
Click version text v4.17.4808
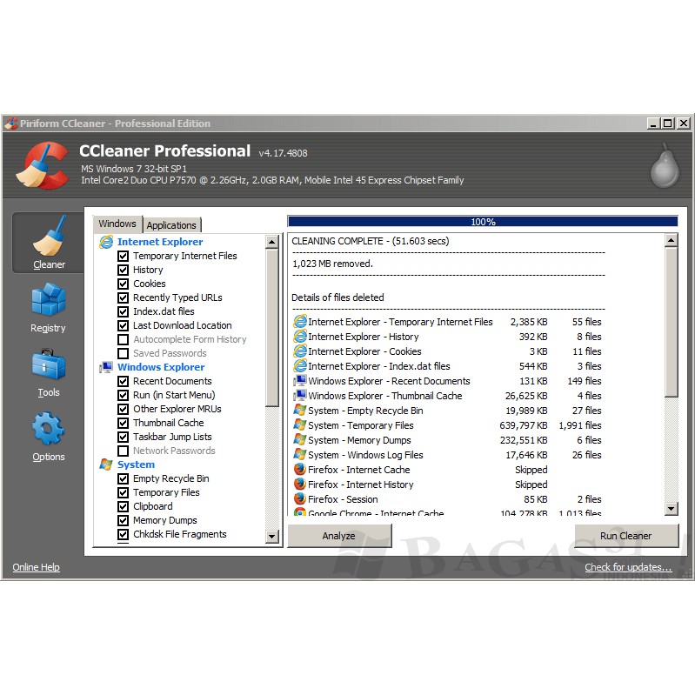tap(284, 153)
